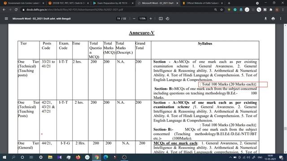The image size is (287, 161).
Task: Switch to Official Website of Delhi Subordinate tab
Action: coord(203,3)
